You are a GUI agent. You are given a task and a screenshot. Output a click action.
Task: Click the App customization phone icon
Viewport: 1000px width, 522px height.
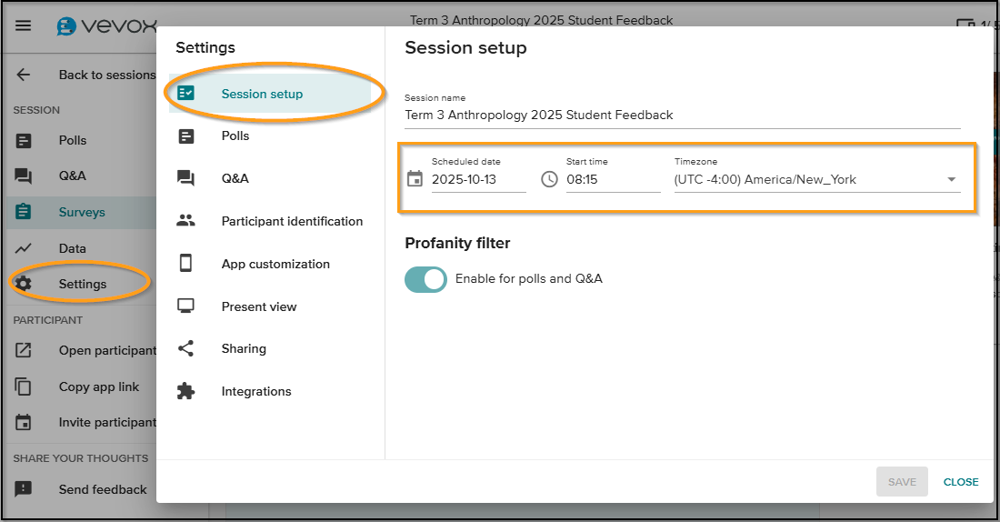coord(185,264)
